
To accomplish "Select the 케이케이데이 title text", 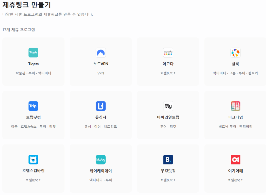I will (x=101, y=171).
